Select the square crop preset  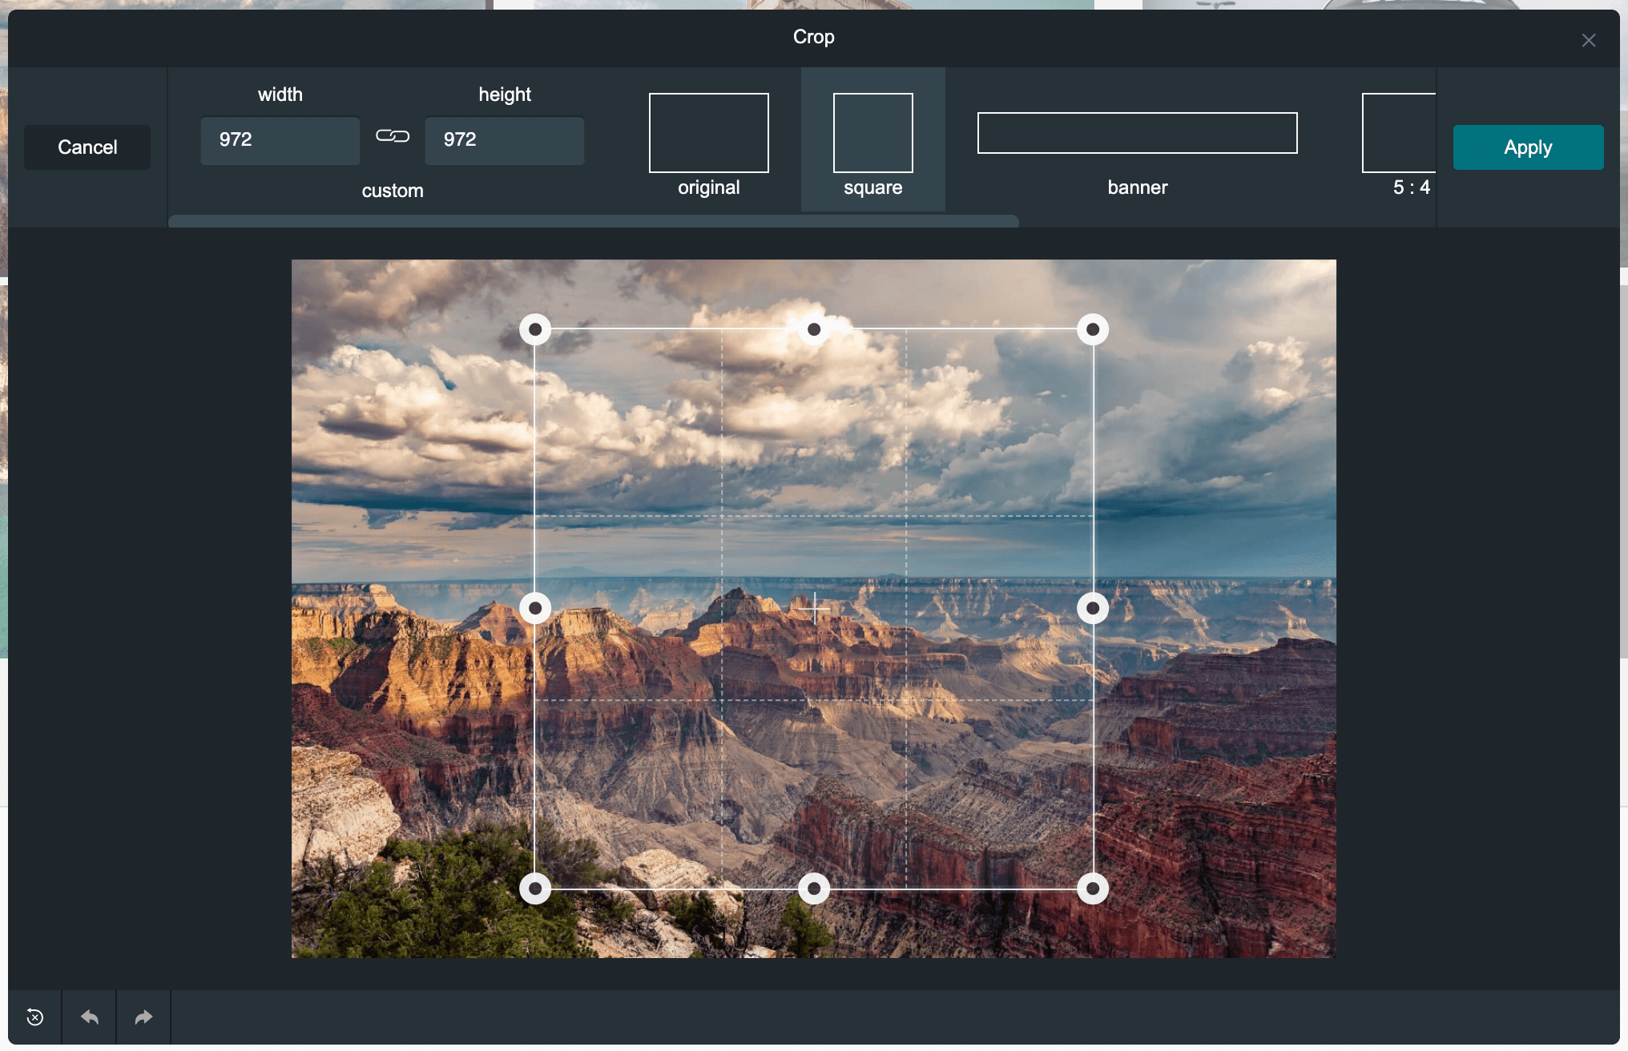point(872,144)
